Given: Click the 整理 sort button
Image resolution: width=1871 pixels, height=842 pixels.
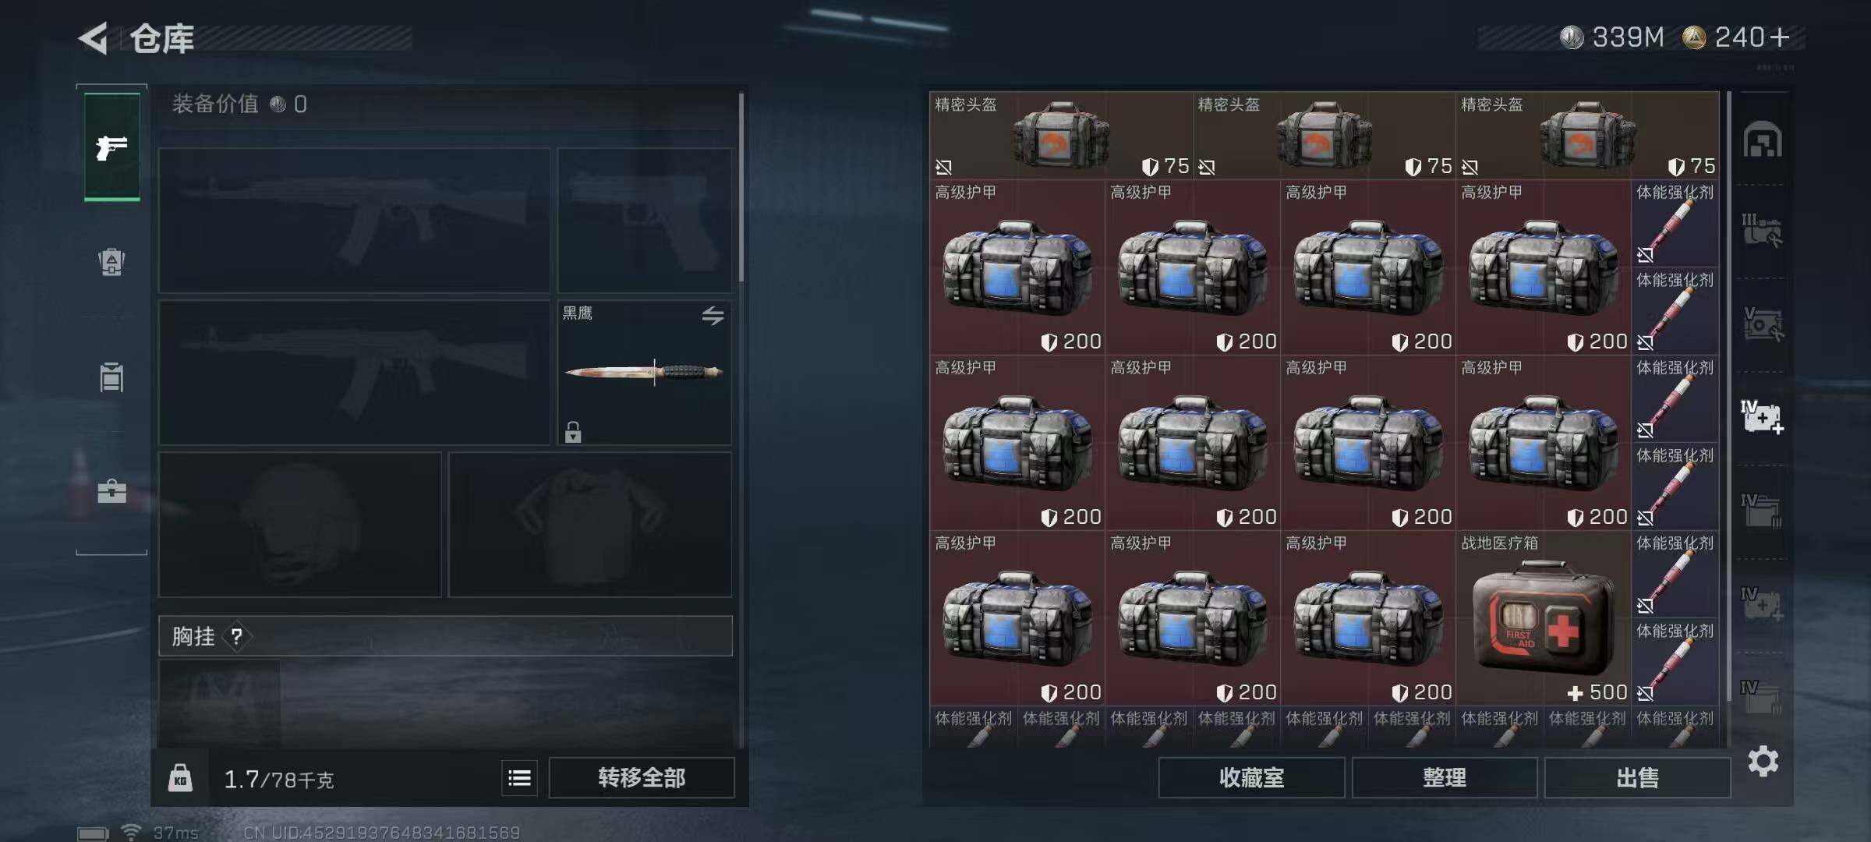Looking at the screenshot, I should [x=1444, y=777].
